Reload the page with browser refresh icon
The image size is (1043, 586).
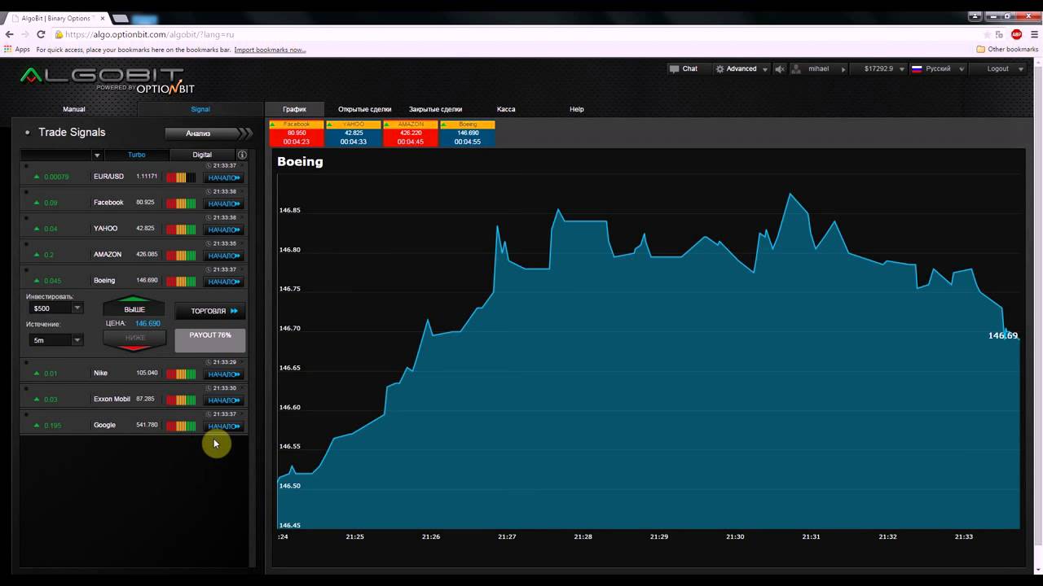41,34
